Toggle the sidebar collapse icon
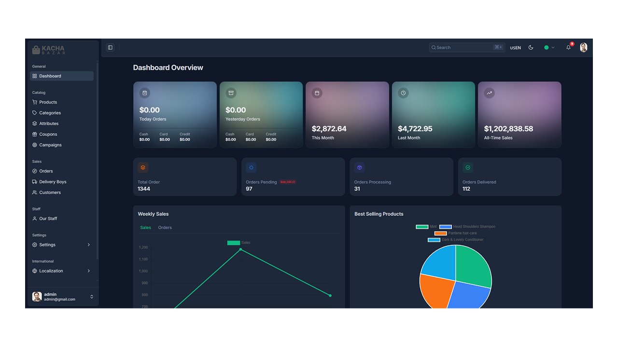Image resolution: width=618 pixels, height=347 pixels. coord(110,47)
